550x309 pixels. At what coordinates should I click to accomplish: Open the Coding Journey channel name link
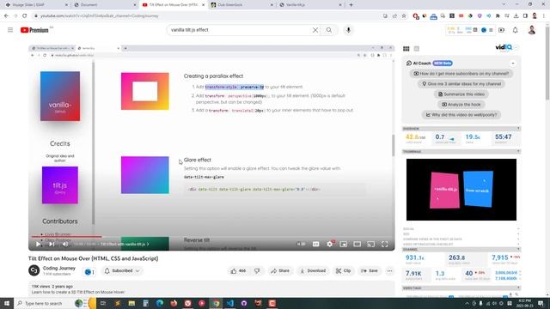(59, 268)
